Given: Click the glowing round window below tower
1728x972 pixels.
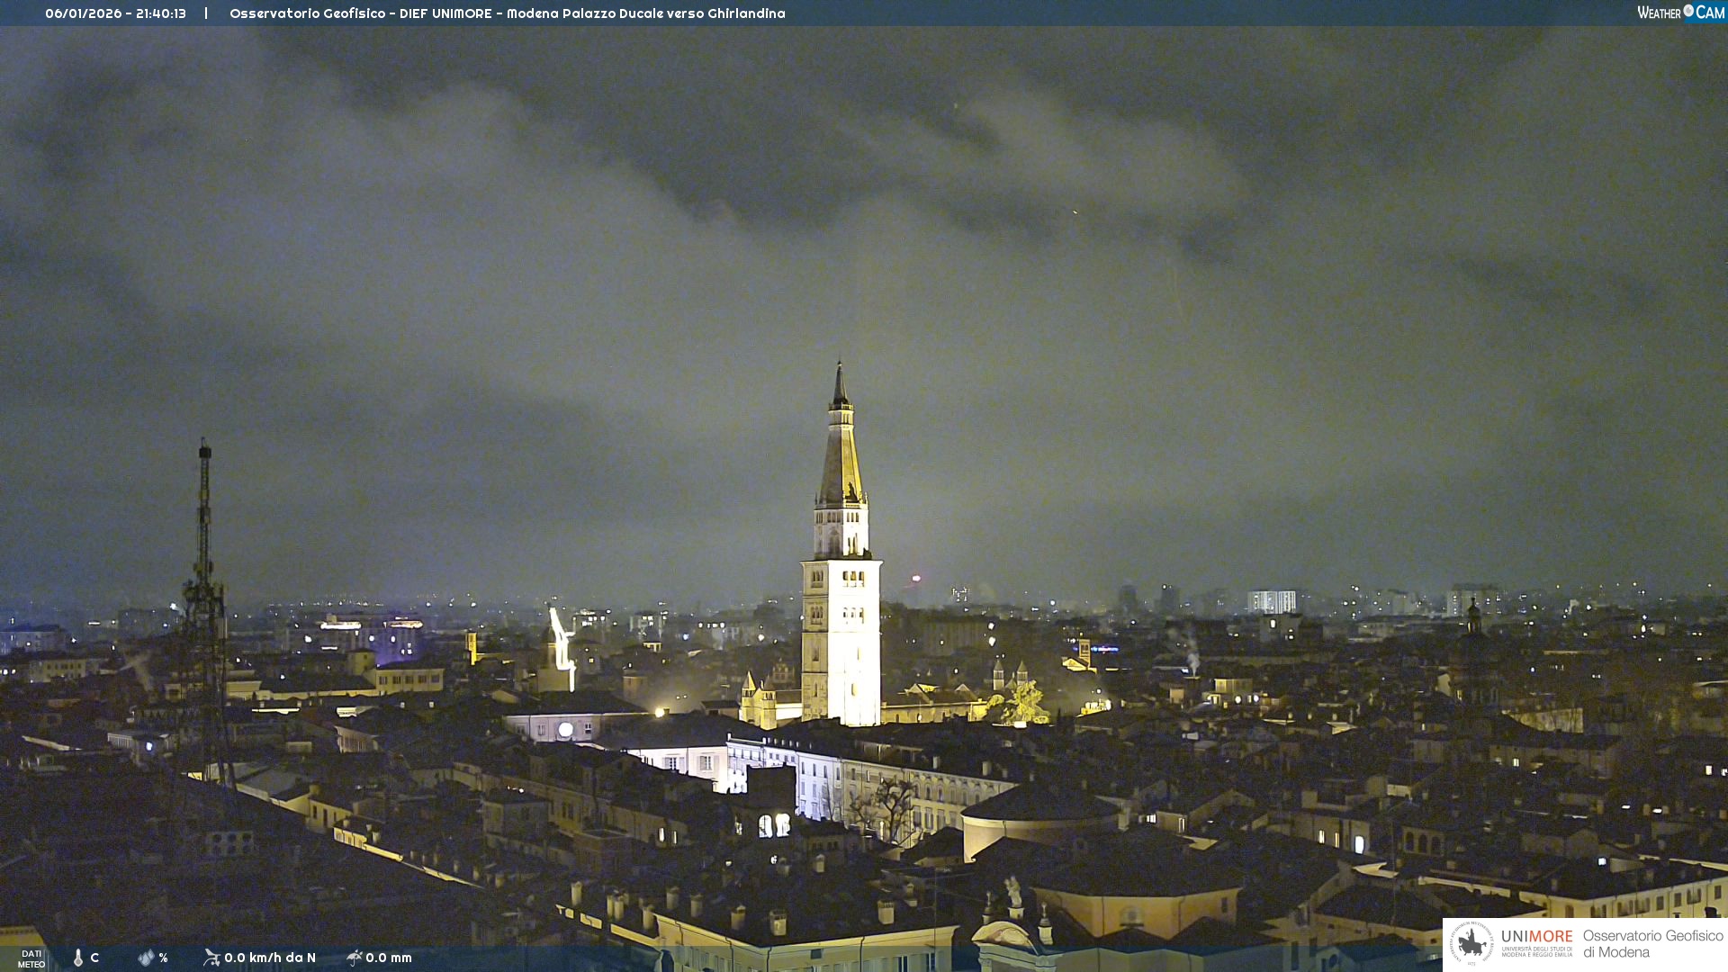Looking at the screenshot, I should (x=565, y=730).
